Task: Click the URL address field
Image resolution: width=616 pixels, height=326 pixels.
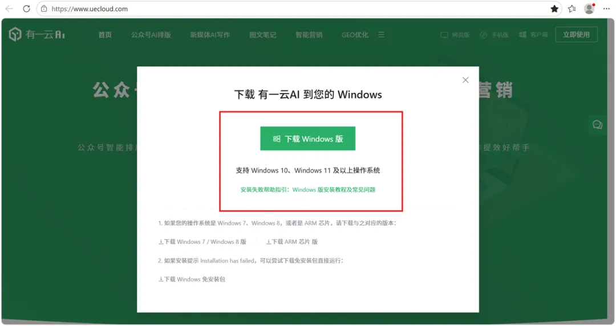Action: 298,9
